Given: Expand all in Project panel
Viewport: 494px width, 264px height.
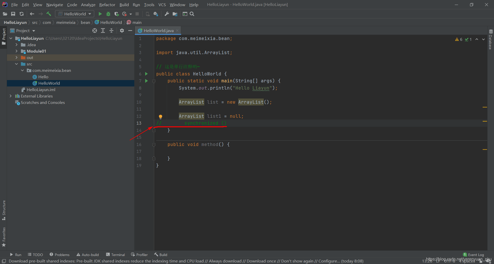Looking at the screenshot, I should tap(103, 31).
